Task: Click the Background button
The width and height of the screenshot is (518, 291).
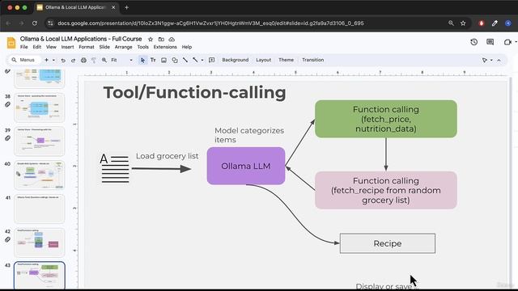Action: (x=236, y=60)
